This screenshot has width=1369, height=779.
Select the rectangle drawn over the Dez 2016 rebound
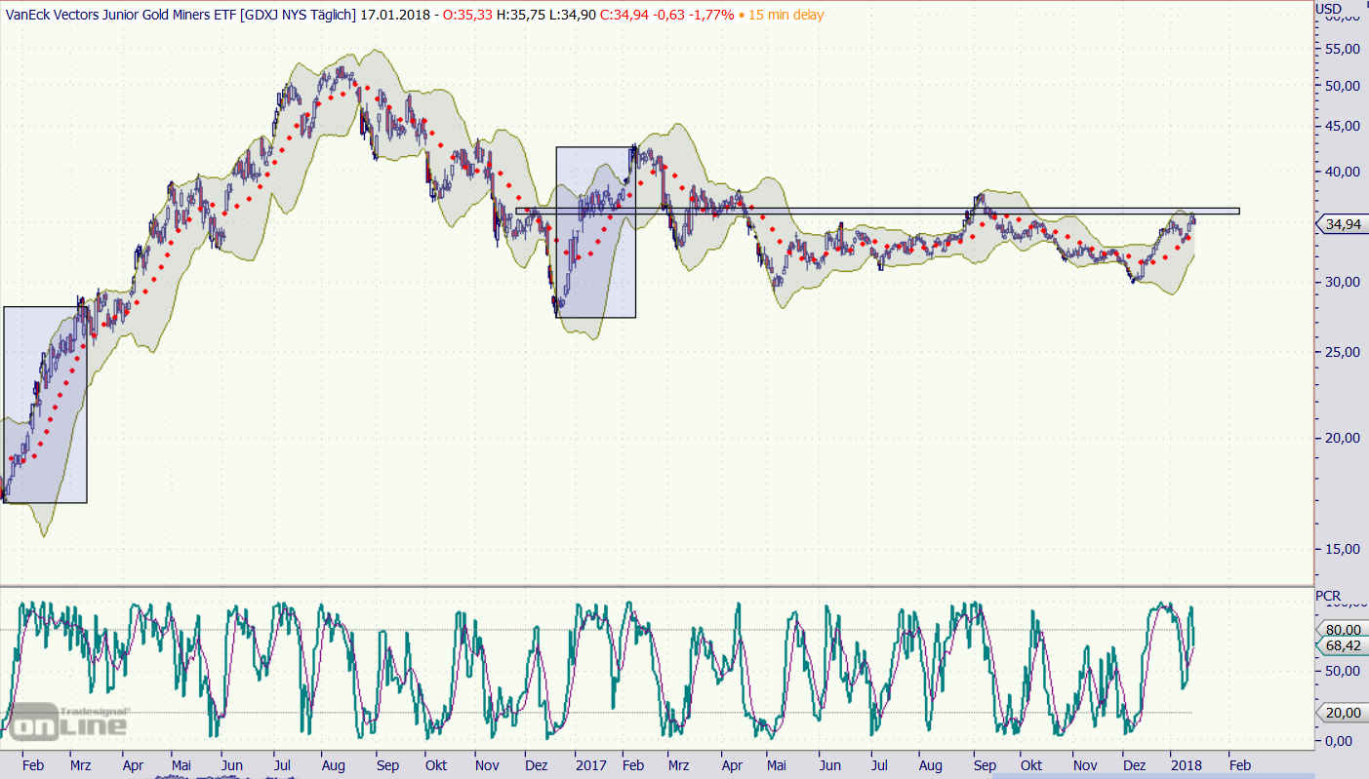(x=596, y=232)
